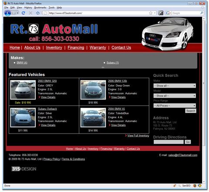
Task: Click Home in the red navigation bar
Action: pos(15,48)
